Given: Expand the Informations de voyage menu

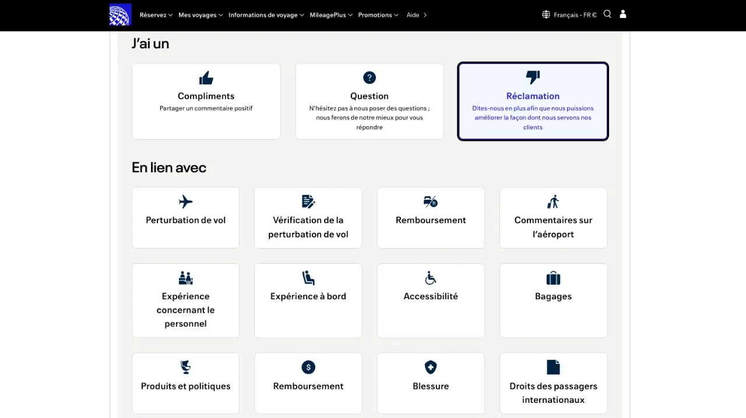Looking at the screenshot, I should [x=266, y=15].
